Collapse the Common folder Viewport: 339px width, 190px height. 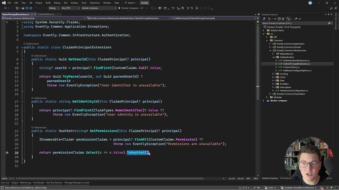coord(267,41)
